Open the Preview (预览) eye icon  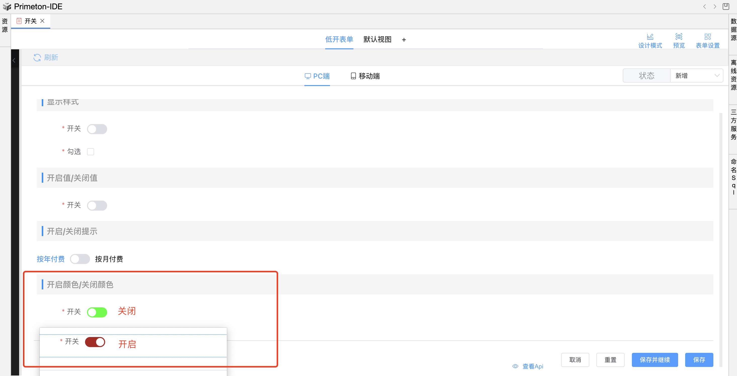[679, 37]
